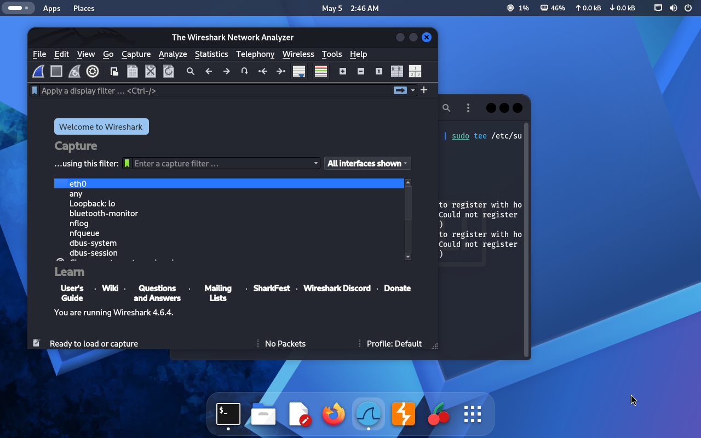701x438 pixels.
Task: Expand the All interfaces shown dropdown
Action: tap(367, 163)
